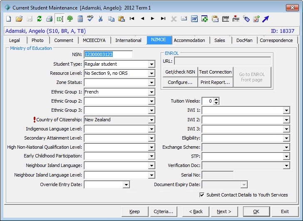Viewport: 303px width, 221px height.
Task: Switch to the Legal tab
Action: (x=15, y=40)
